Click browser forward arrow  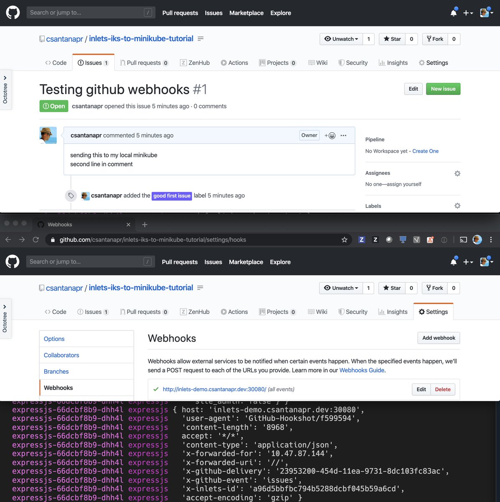[x=22, y=240]
